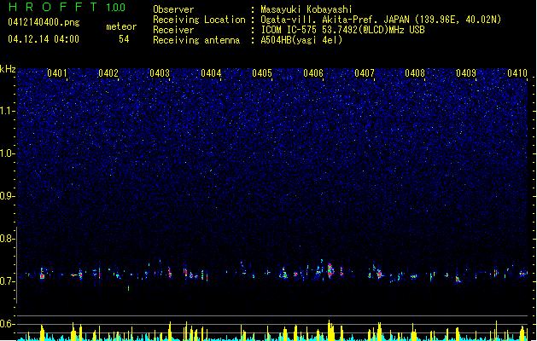Click the strong meteor echo just after 0406
Screen dimensions: 537x341
(x=330, y=270)
